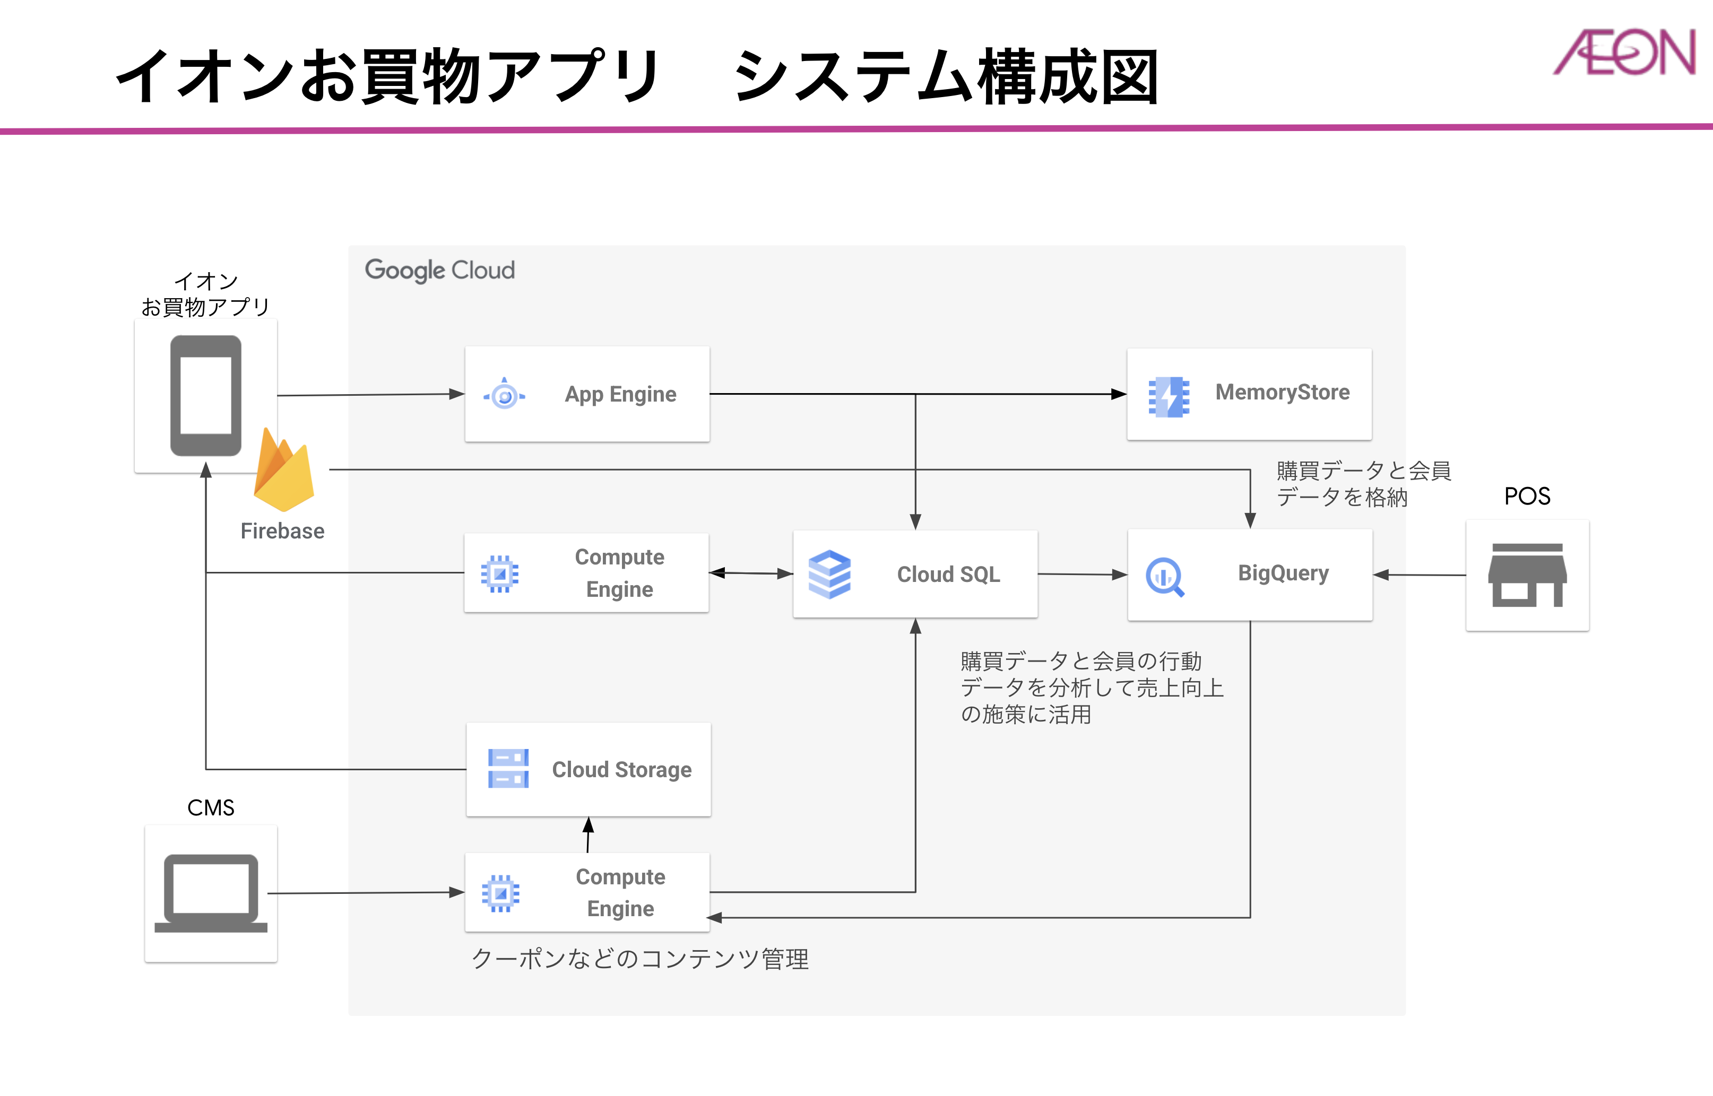1713x1096 pixels.
Task: Select the "App Engine" label
Action: pyautogui.click(x=620, y=394)
